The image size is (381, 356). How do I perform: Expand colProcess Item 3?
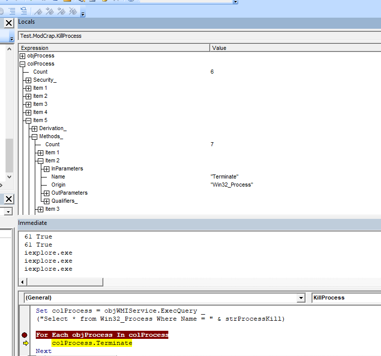coord(28,104)
